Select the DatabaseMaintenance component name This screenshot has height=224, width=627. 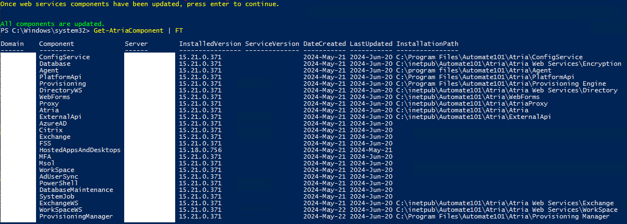(76, 190)
